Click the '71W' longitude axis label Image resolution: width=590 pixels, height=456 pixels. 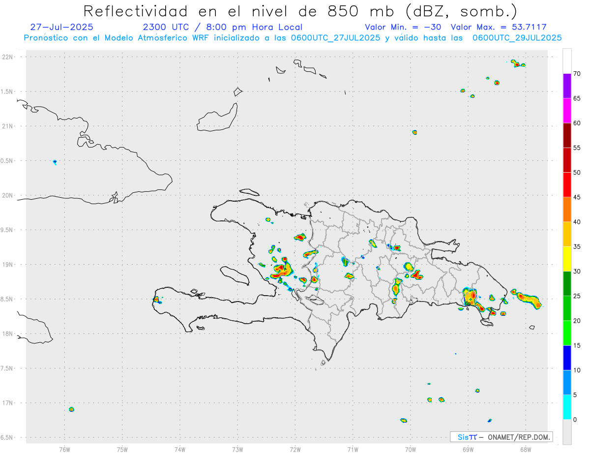[353, 449]
